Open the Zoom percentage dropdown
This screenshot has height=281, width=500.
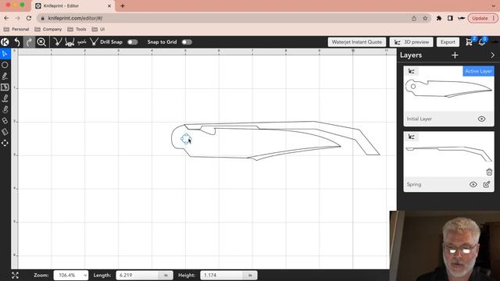[71, 276]
